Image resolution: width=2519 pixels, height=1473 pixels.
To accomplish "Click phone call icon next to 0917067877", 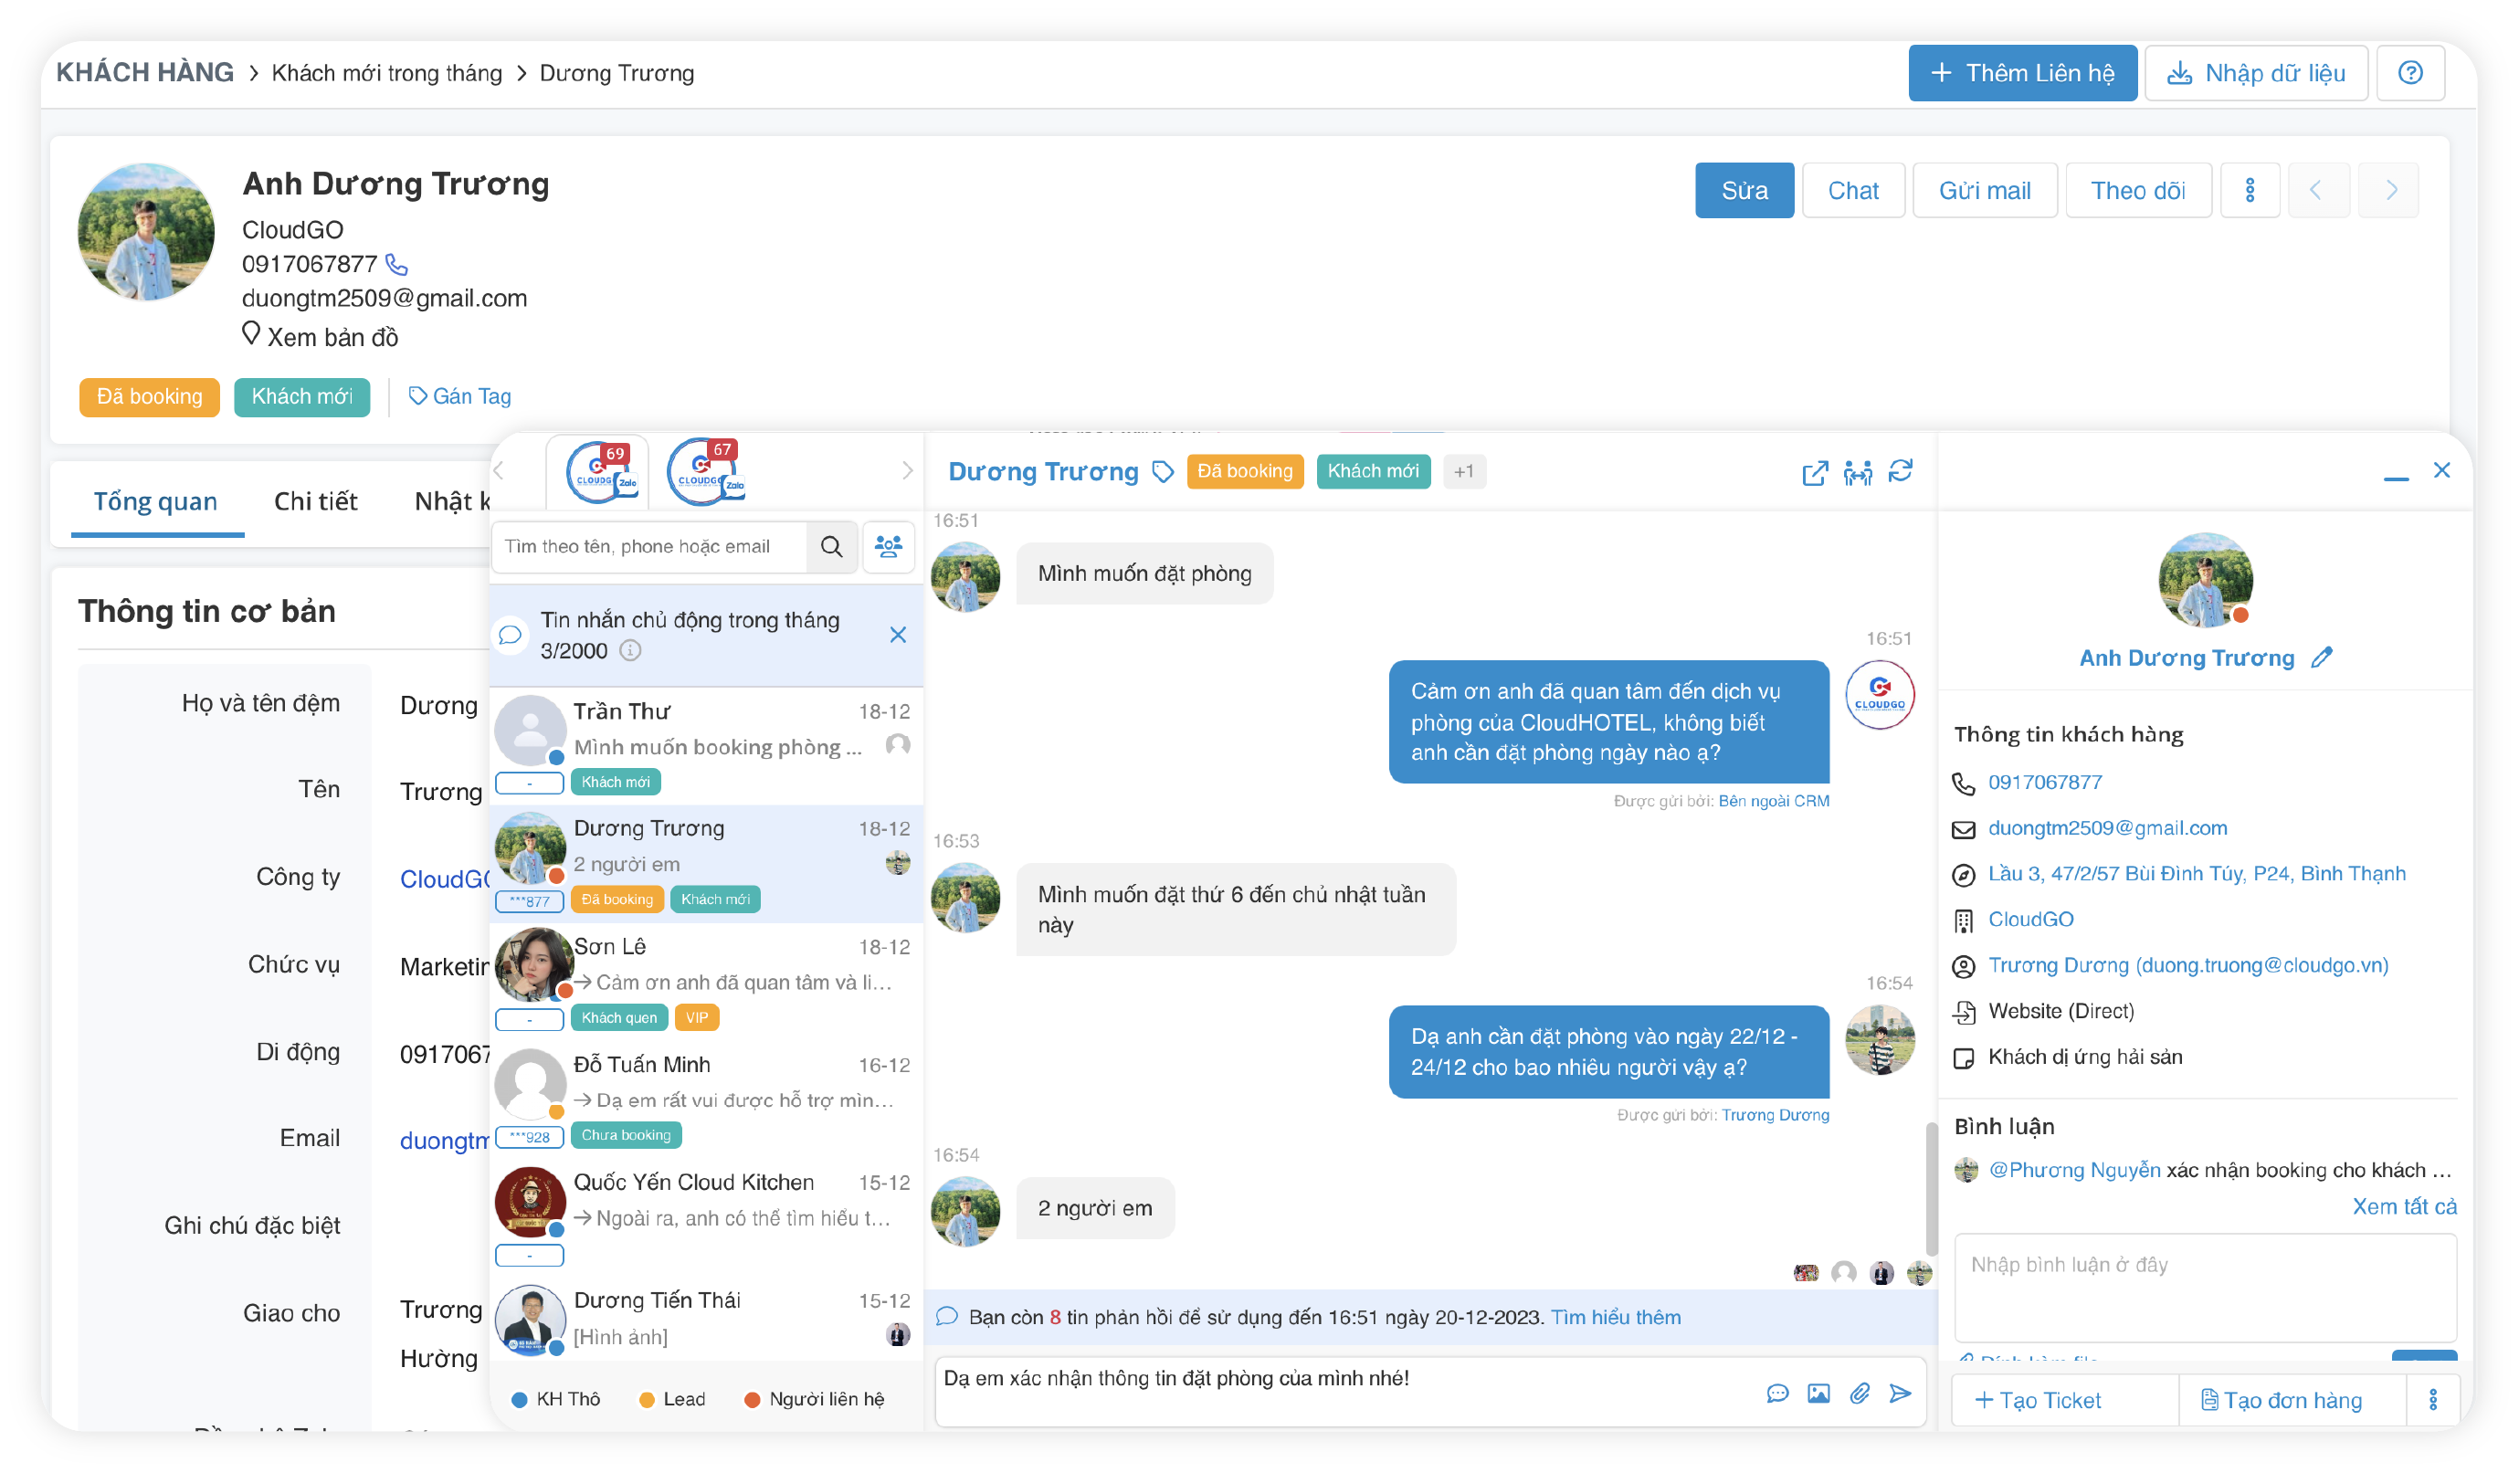I will (396, 265).
